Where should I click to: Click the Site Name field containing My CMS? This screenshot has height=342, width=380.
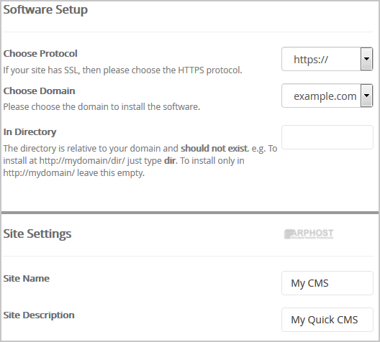[x=327, y=283]
